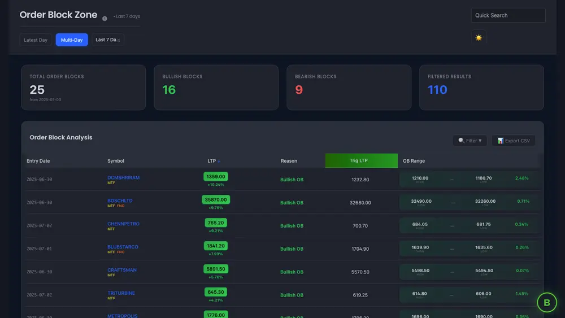Click the 2.48% range percentage
Image resolution: width=565 pixels, height=318 pixels.
tap(521, 178)
